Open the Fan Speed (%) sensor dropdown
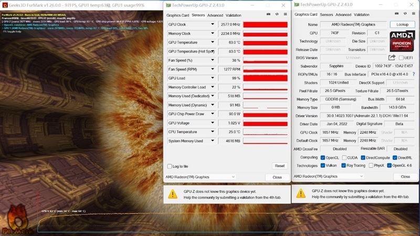This screenshot has width=420, height=236. point(213,60)
